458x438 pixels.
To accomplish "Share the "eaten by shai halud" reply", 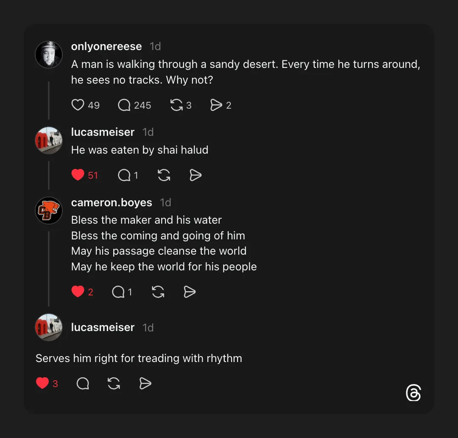I will tap(195, 175).
